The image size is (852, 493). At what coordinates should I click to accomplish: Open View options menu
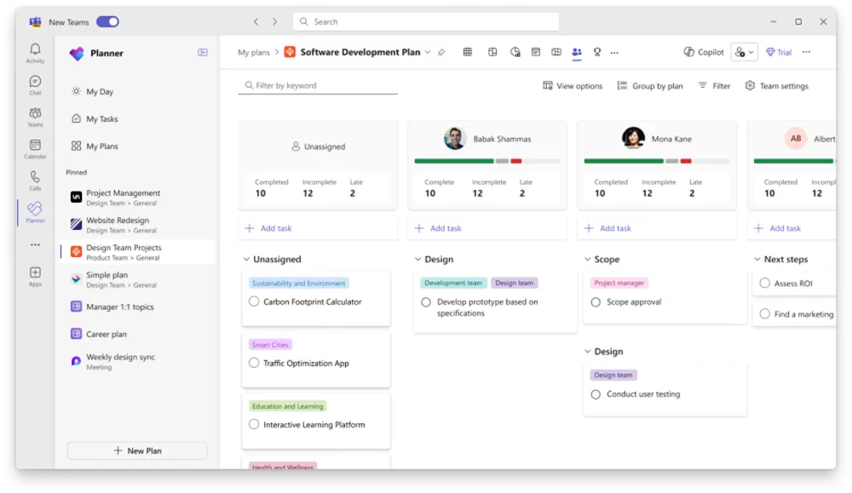click(x=573, y=86)
